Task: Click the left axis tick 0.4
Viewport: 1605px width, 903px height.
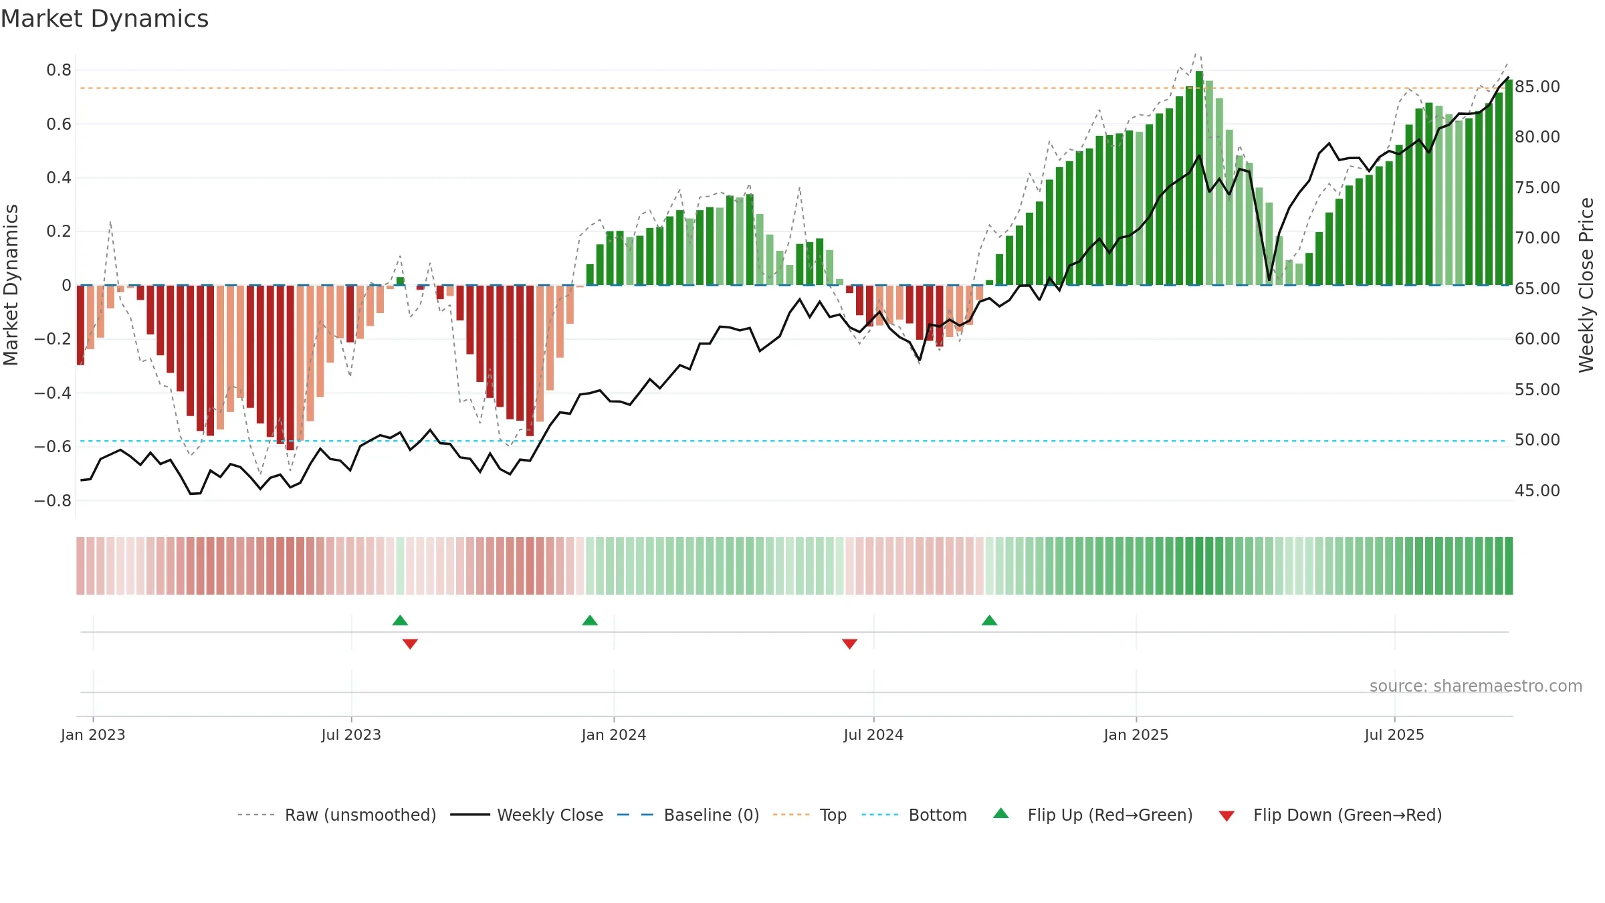Action: click(x=59, y=177)
